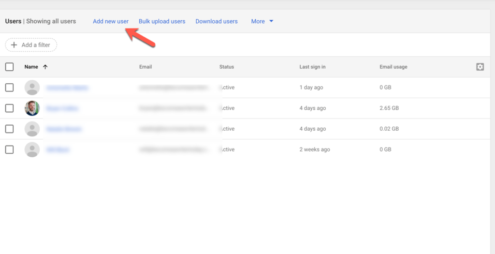495x254 pixels.
Task: Click the Email usage column header
Action: (393, 67)
